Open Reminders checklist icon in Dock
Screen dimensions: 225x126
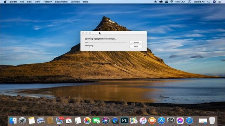(x=78, y=120)
